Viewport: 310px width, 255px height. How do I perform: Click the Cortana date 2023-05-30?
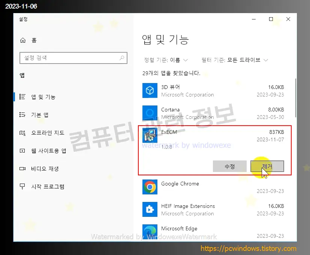pyautogui.click(x=270, y=117)
